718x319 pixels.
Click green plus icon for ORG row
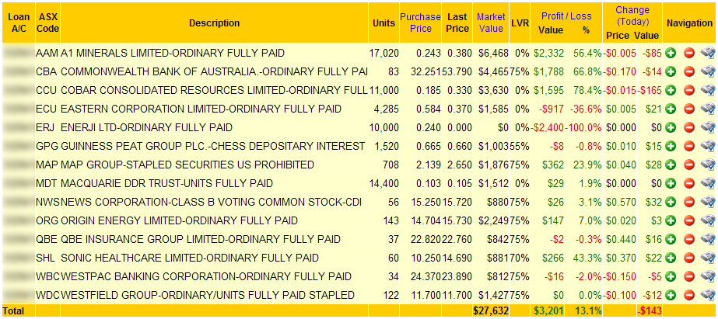[x=671, y=220]
